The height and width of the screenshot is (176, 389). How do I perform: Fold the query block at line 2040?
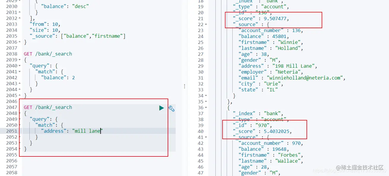click(20, 66)
